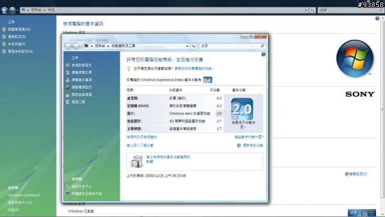Click 這些數字代表什麼? link

pyautogui.click(x=248, y=137)
